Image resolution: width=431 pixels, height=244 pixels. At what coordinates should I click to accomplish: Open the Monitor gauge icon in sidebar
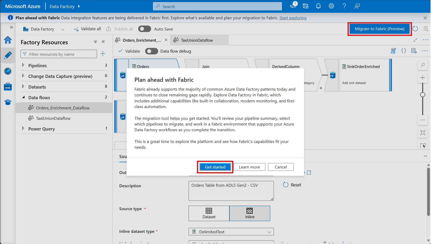click(x=8, y=71)
